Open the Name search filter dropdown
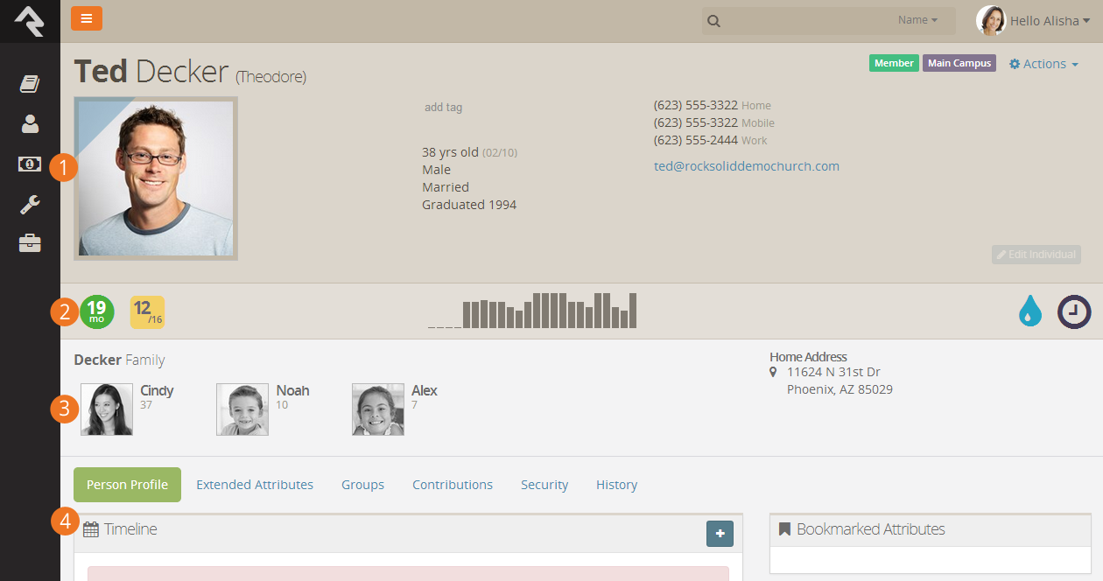The image size is (1103, 581). (917, 20)
